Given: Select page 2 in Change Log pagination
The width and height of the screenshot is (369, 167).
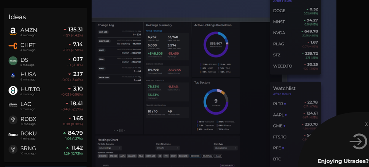Looking at the screenshot, I should point(121,130).
